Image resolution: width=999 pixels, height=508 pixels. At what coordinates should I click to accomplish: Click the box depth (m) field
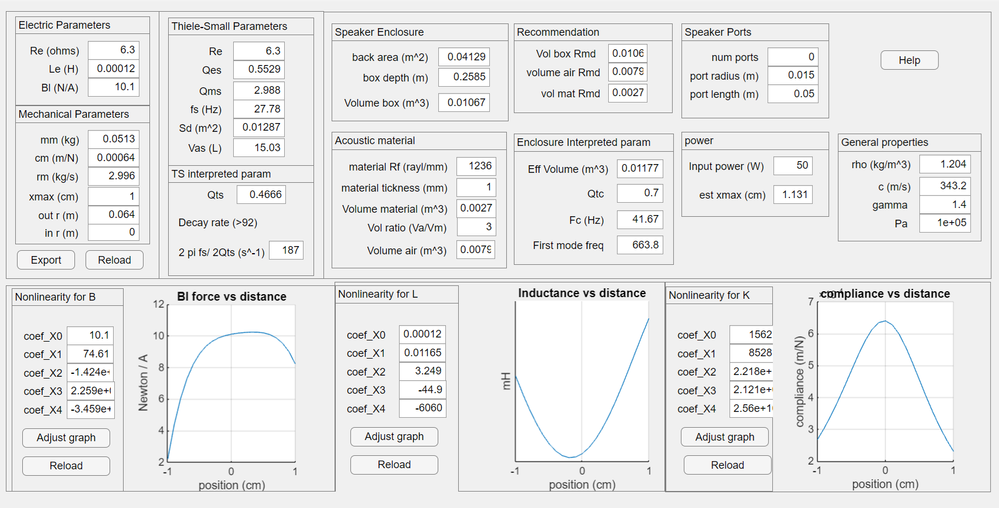point(463,77)
